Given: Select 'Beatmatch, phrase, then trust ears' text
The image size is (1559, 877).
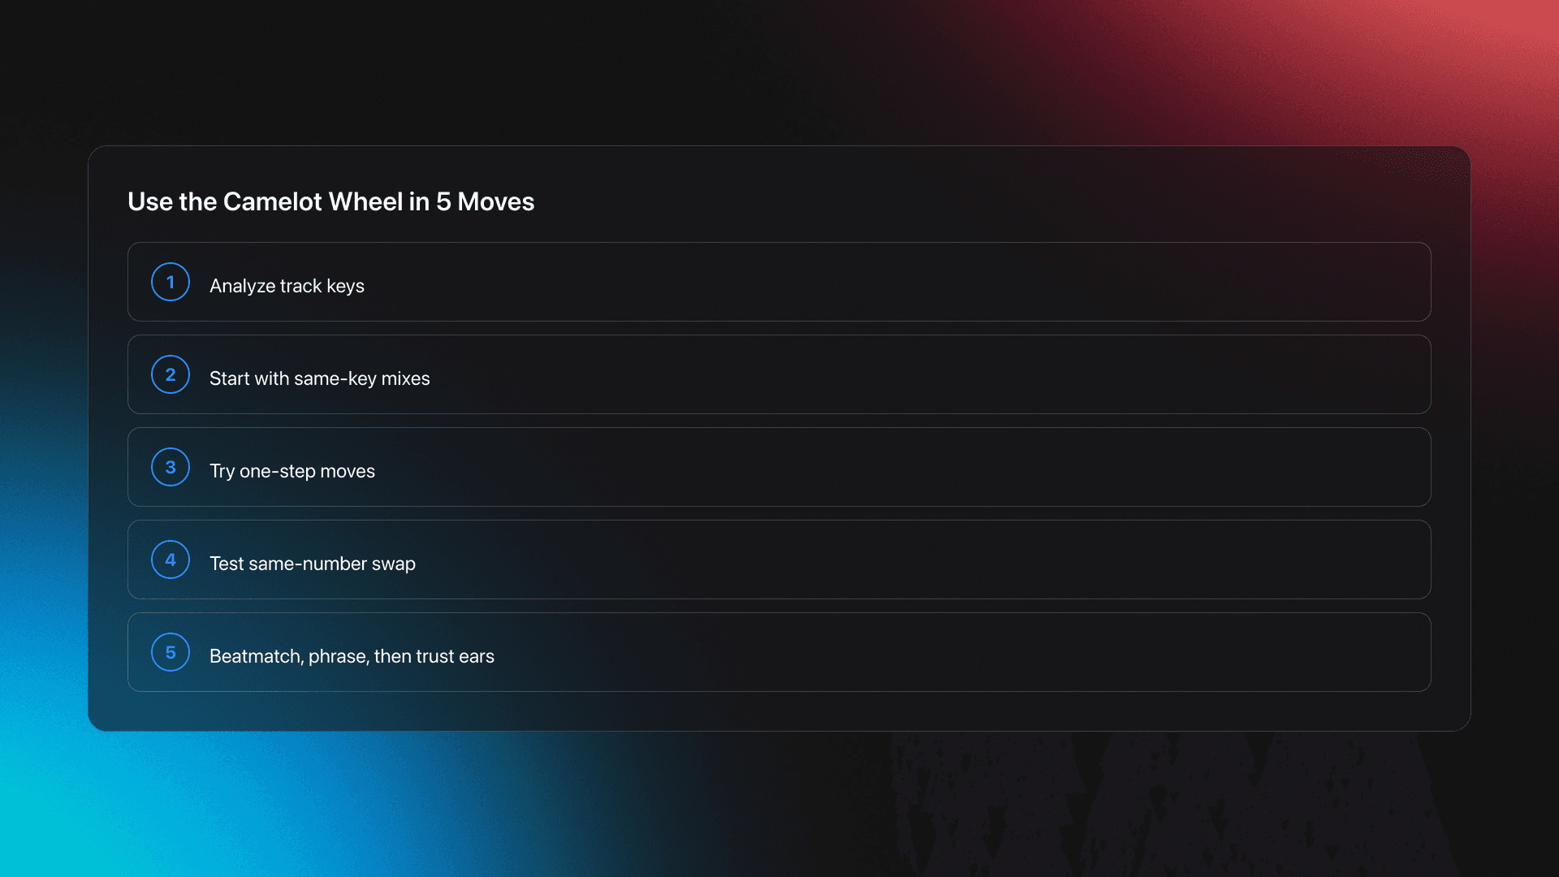Looking at the screenshot, I should click(352, 656).
